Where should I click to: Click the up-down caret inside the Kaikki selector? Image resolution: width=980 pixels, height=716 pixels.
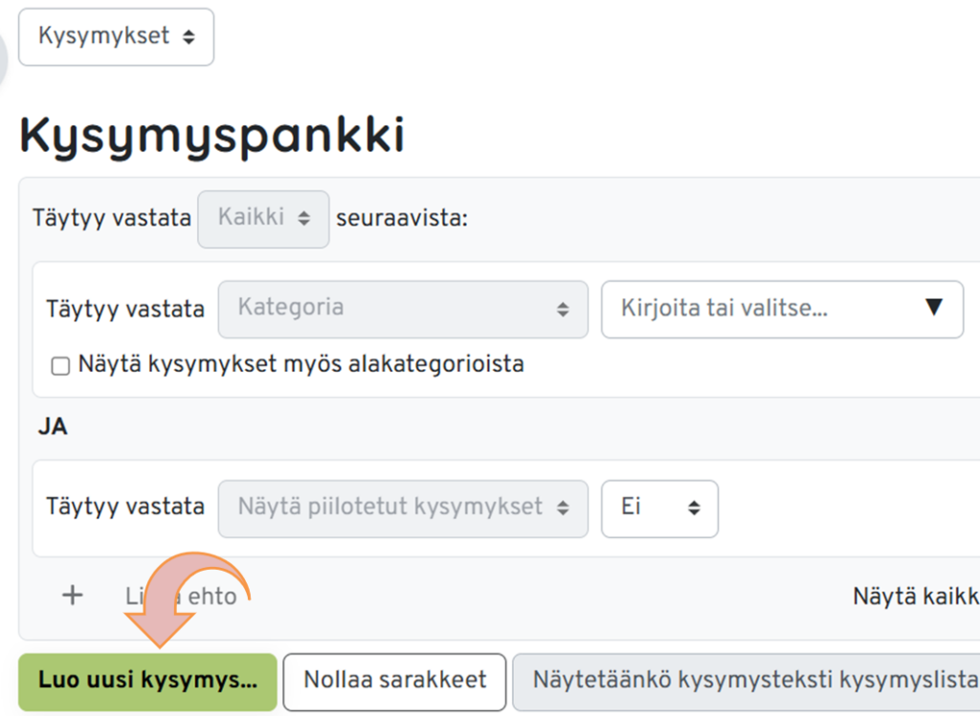coord(303,218)
